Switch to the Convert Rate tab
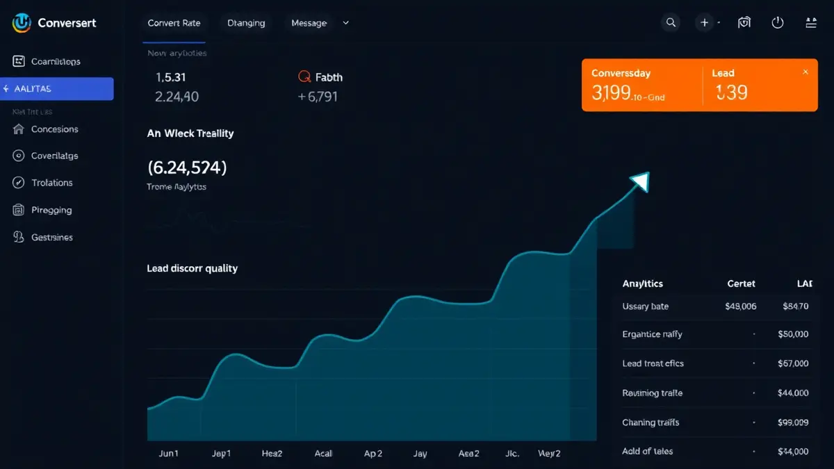The image size is (834, 469). coord(174,23)
